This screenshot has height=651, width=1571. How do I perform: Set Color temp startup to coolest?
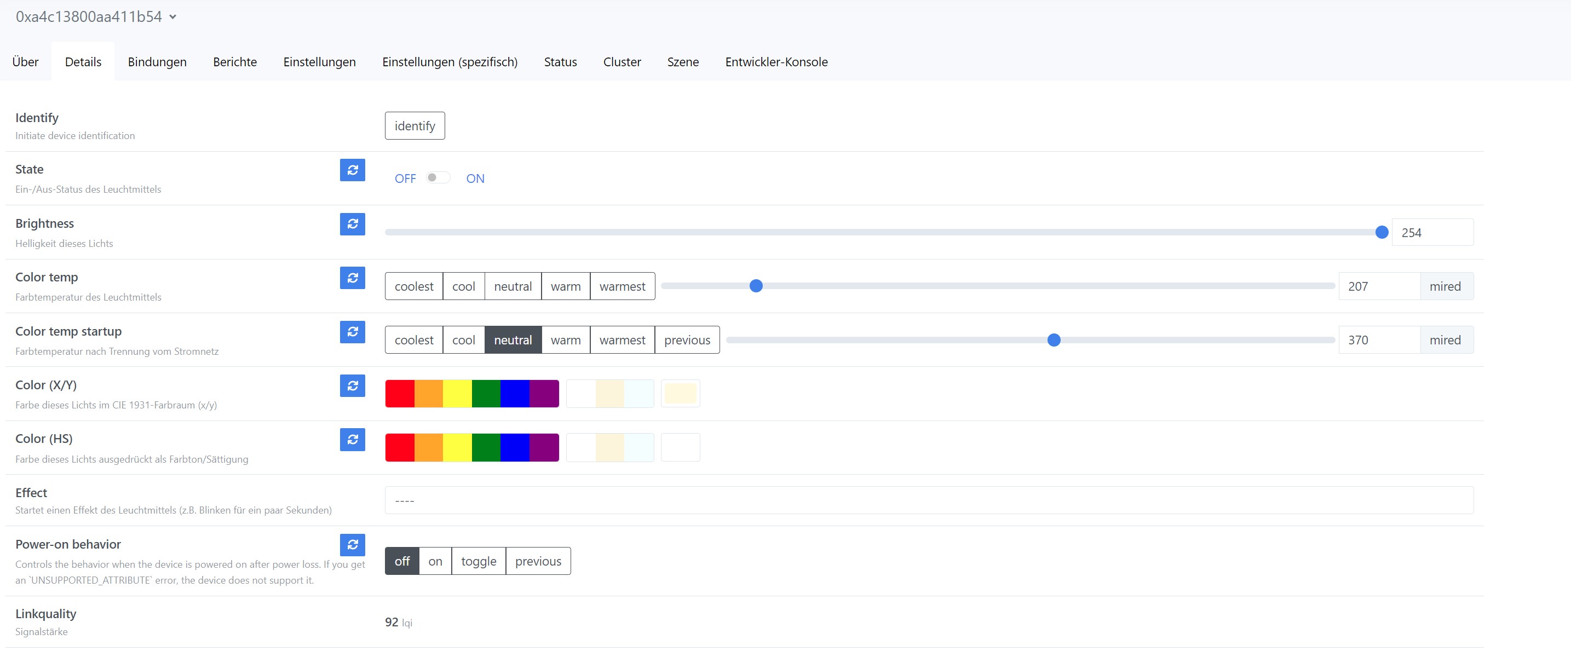pyautogui.click(x=414, y=339)
